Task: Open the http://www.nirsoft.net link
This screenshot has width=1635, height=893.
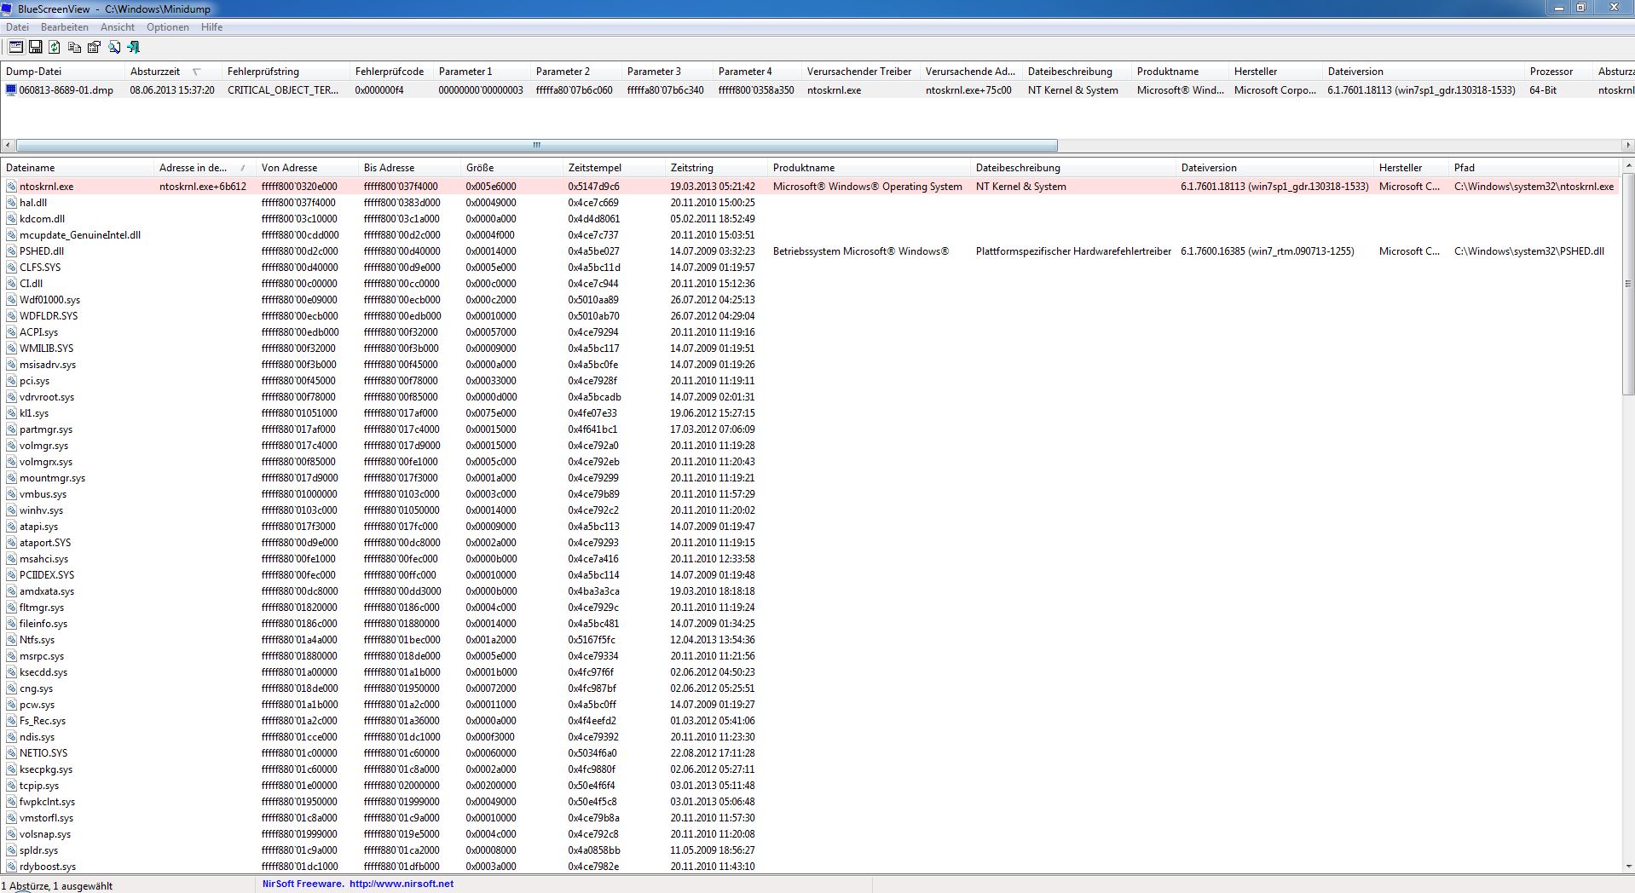Action: pyautogui.click(x=402, y=884)
